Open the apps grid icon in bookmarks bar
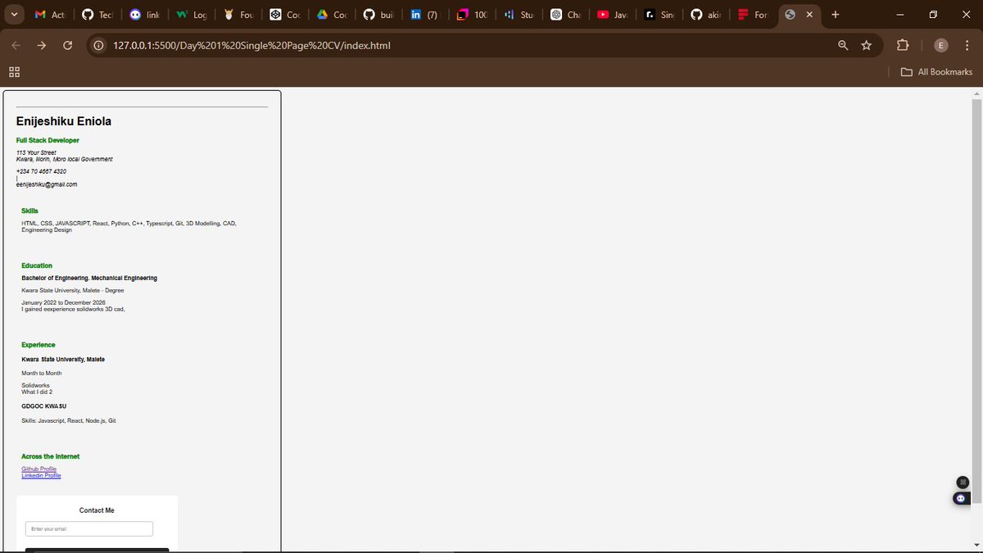 pyautogui.click(x=14, y=72)
